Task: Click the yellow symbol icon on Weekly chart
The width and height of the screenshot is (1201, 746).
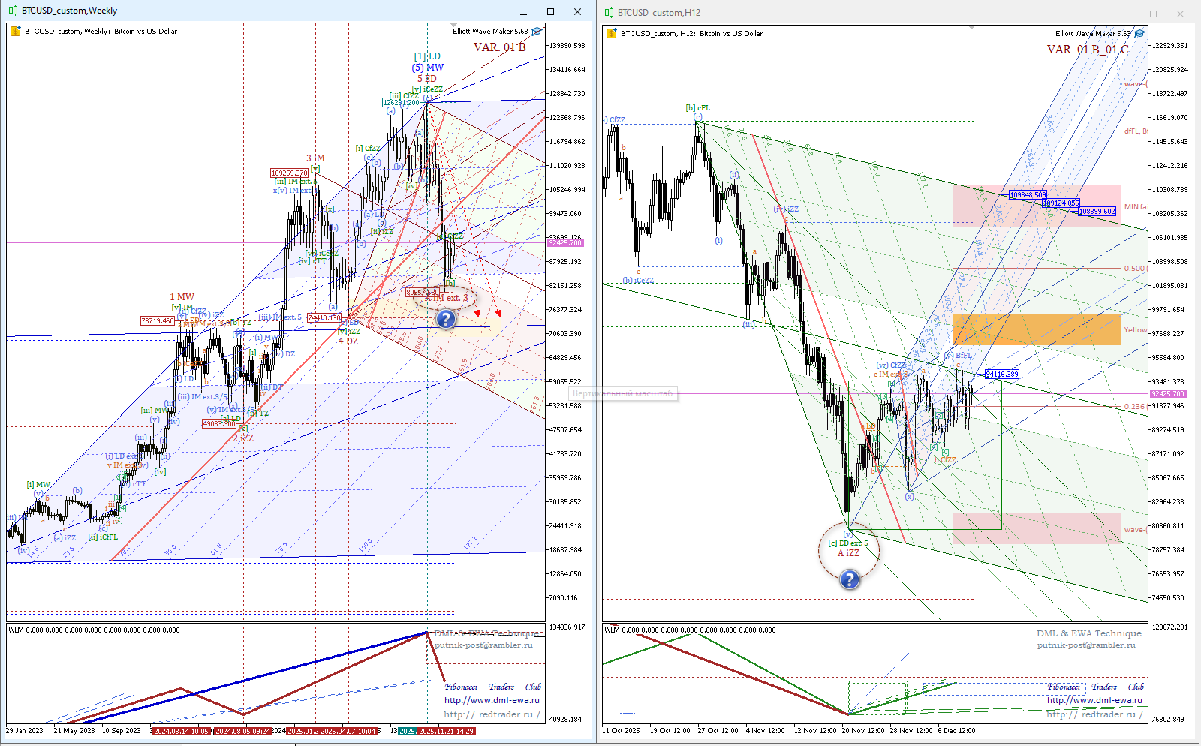Action: coord(15,32)
